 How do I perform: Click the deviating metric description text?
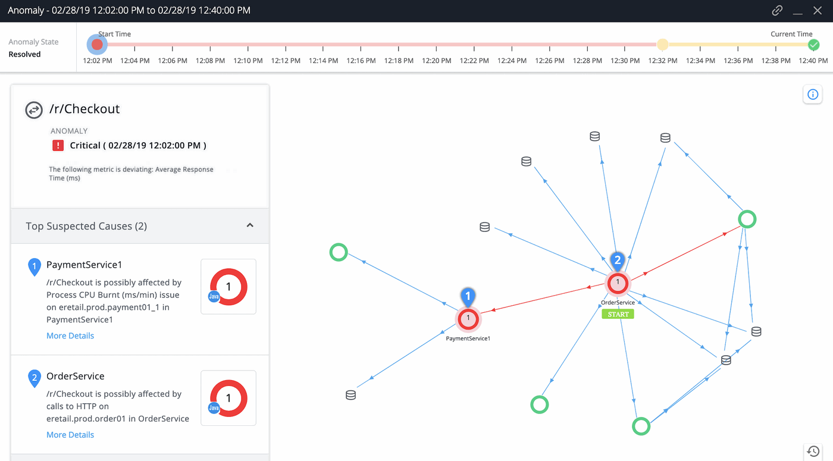[x=131, y=173]
